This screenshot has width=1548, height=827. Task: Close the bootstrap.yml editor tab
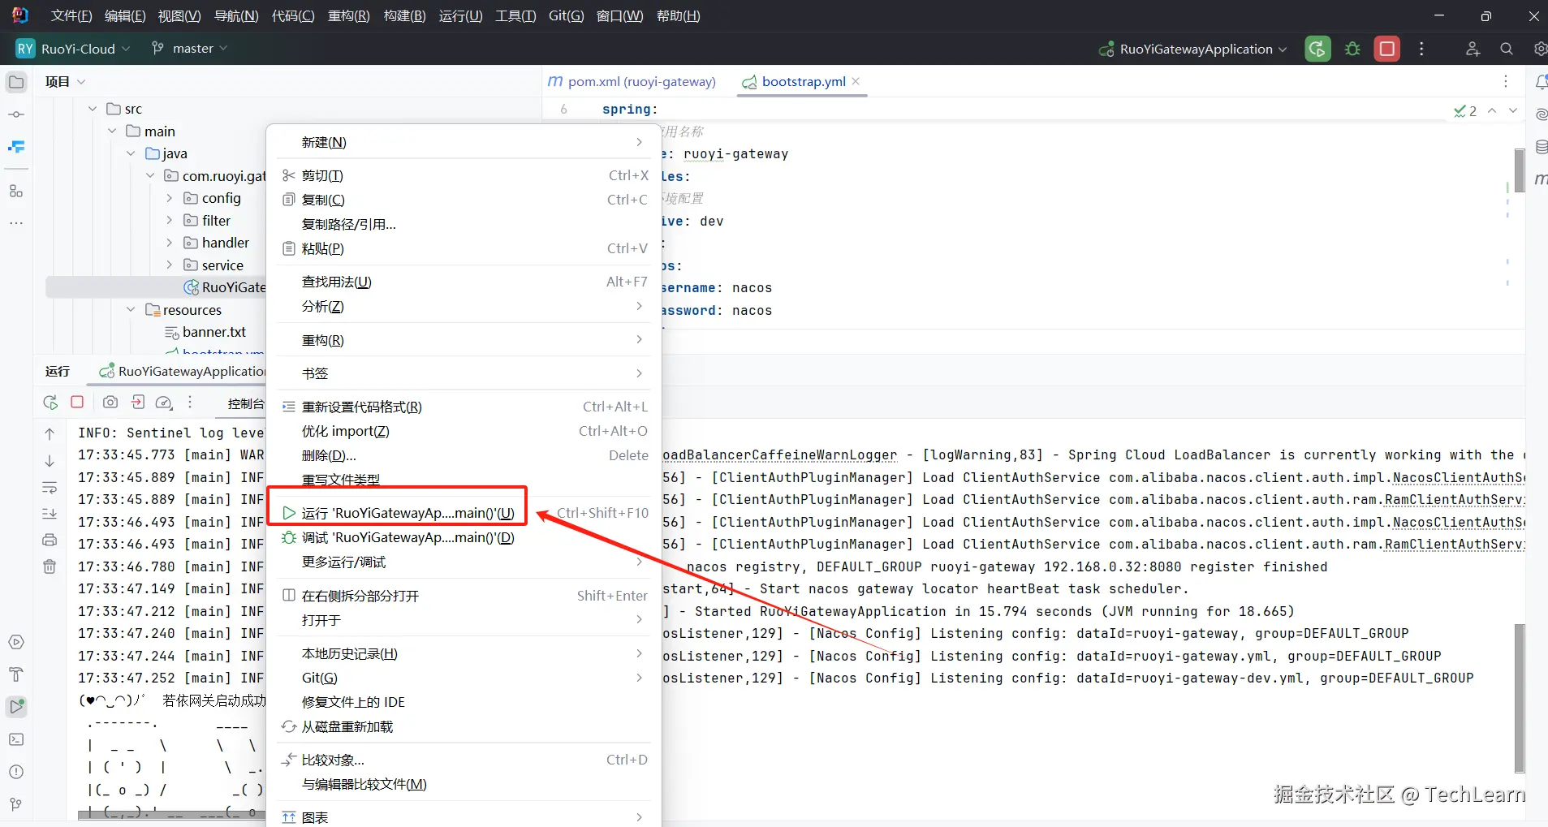click(x=856, y=81)
